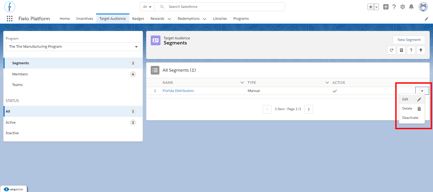
Task: Choose Deactivate from the row menu
Action: (412, 118)
